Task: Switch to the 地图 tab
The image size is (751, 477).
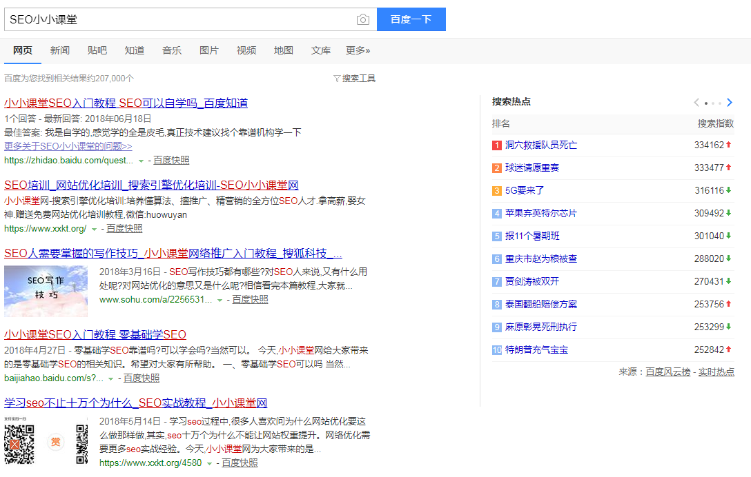Action: pos(284,50)
